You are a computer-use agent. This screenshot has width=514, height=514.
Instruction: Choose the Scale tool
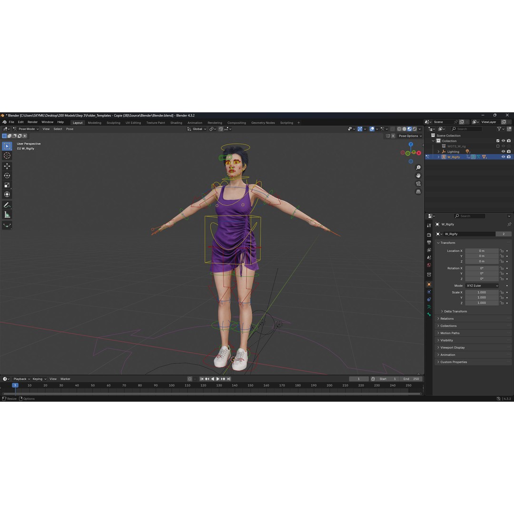click(7, 185)
